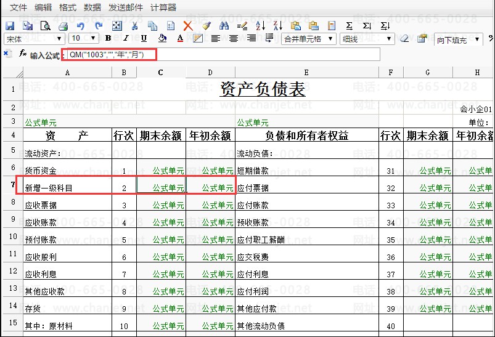Screen dimensions: 495x337
Task: Select column C header
Action: coord(161,73)
